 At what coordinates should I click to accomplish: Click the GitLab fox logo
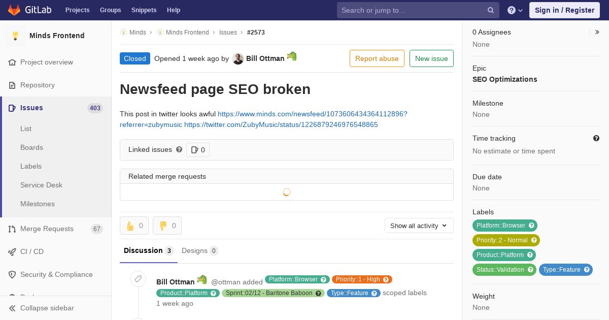[x=14, y=10]
